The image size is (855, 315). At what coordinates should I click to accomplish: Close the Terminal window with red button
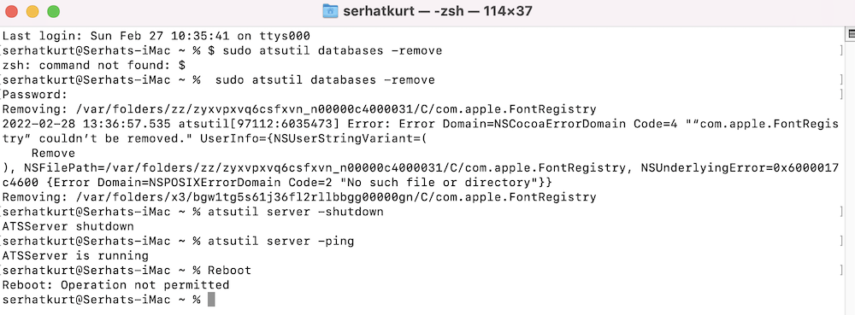tap(10, 11)
